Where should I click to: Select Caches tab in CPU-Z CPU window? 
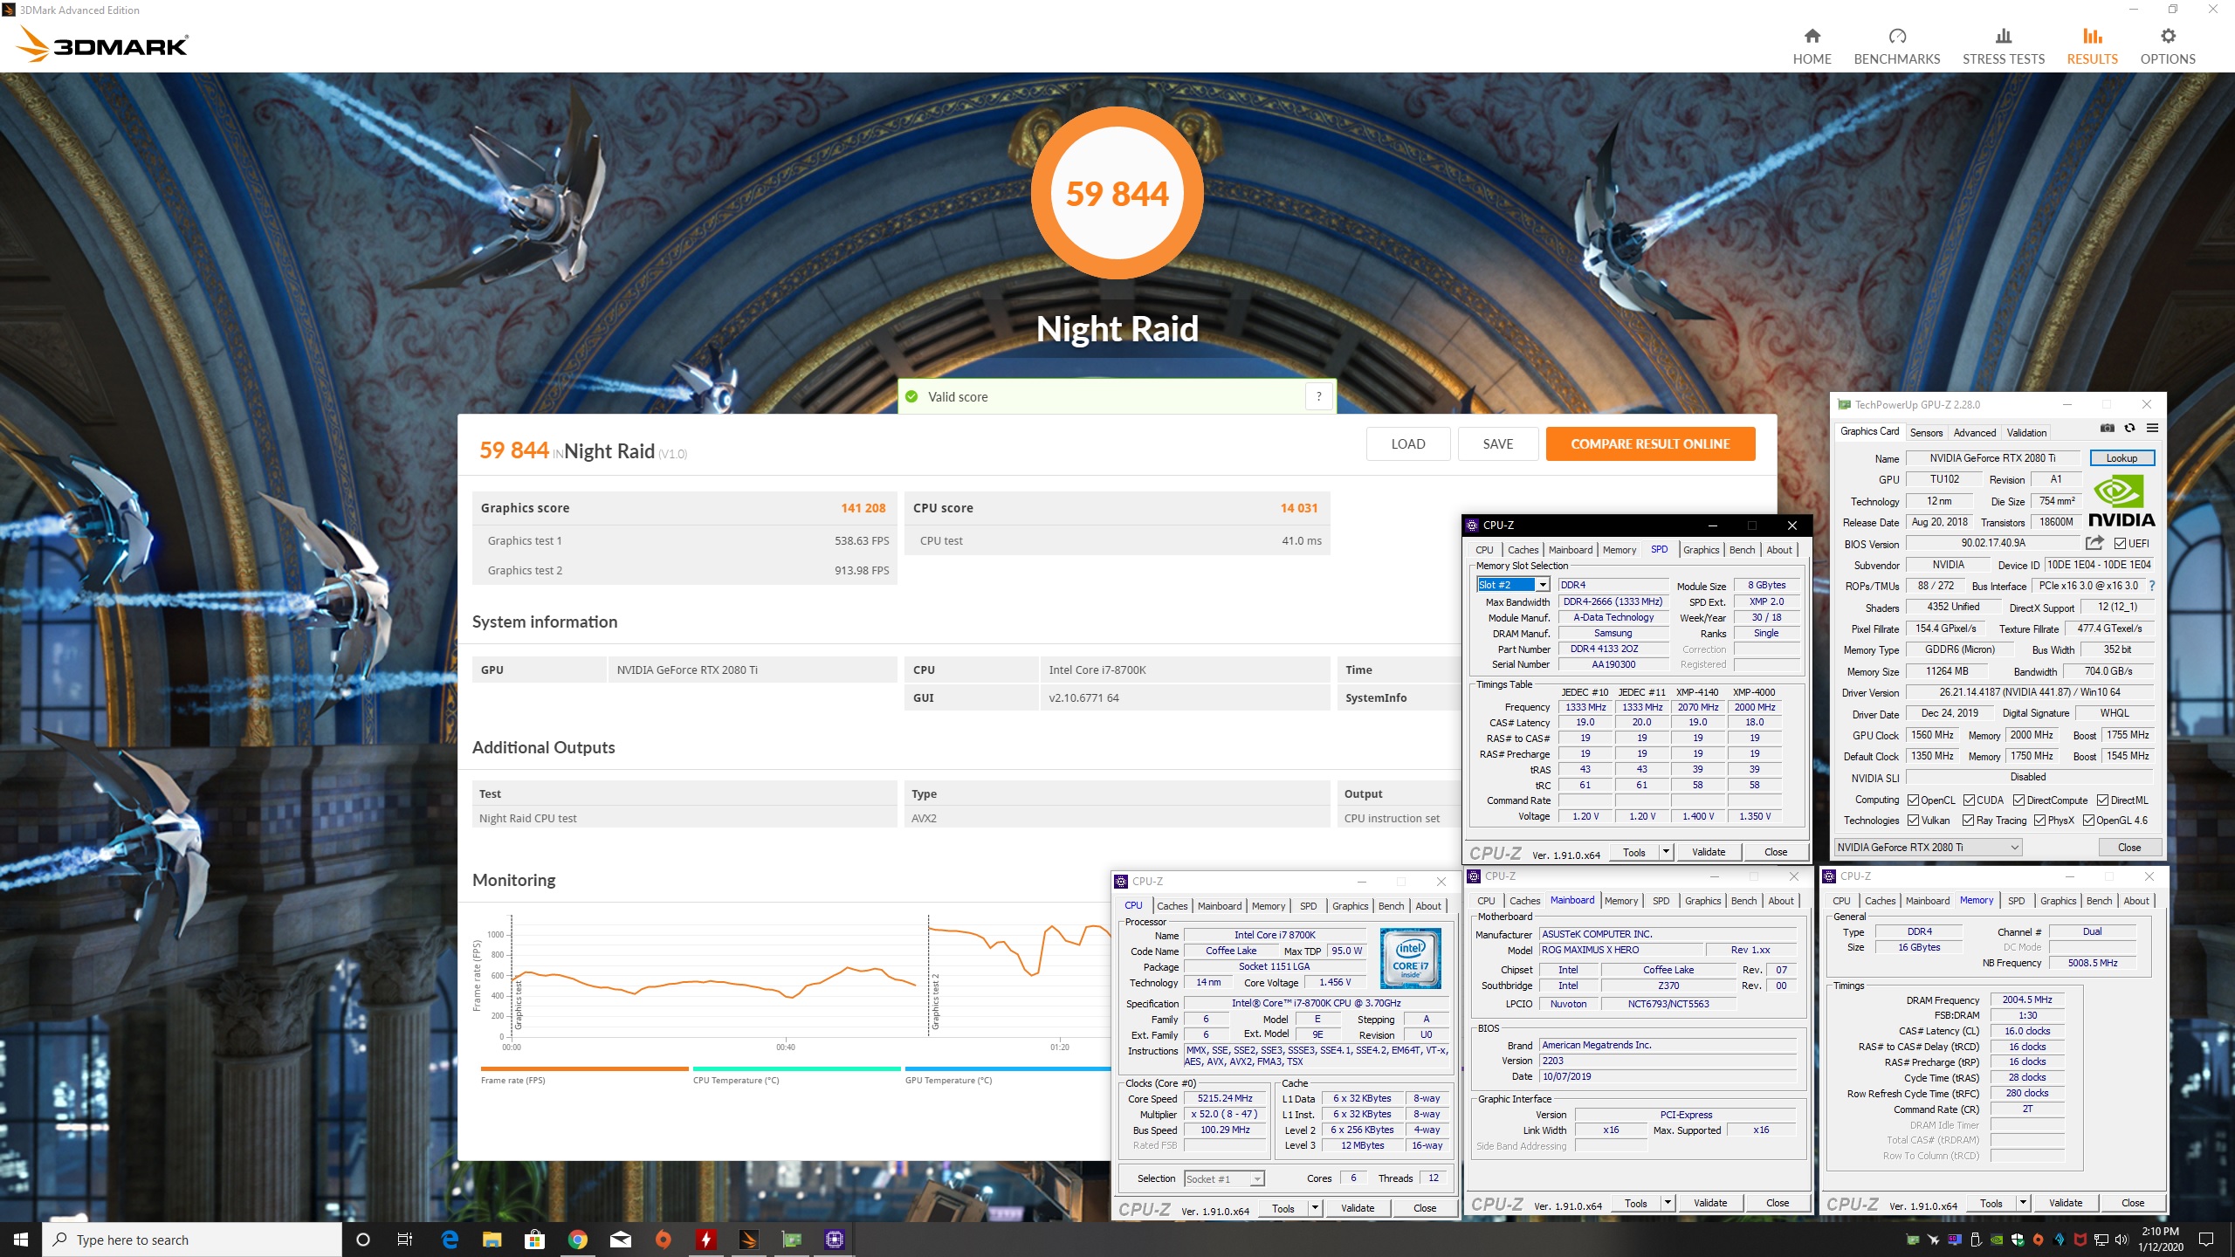click(x=1172, y=906)
